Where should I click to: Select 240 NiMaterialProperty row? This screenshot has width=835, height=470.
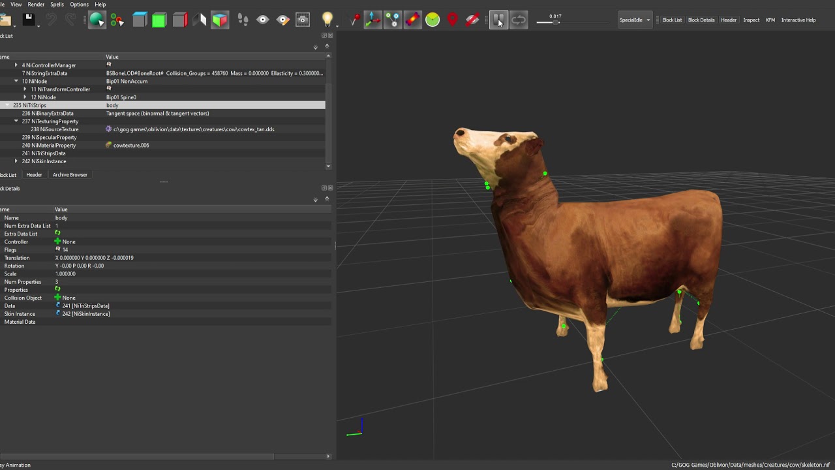(x=162, y=145)
